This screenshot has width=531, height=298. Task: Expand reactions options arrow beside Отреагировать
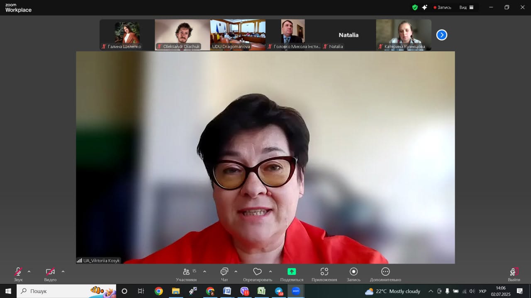270,272
